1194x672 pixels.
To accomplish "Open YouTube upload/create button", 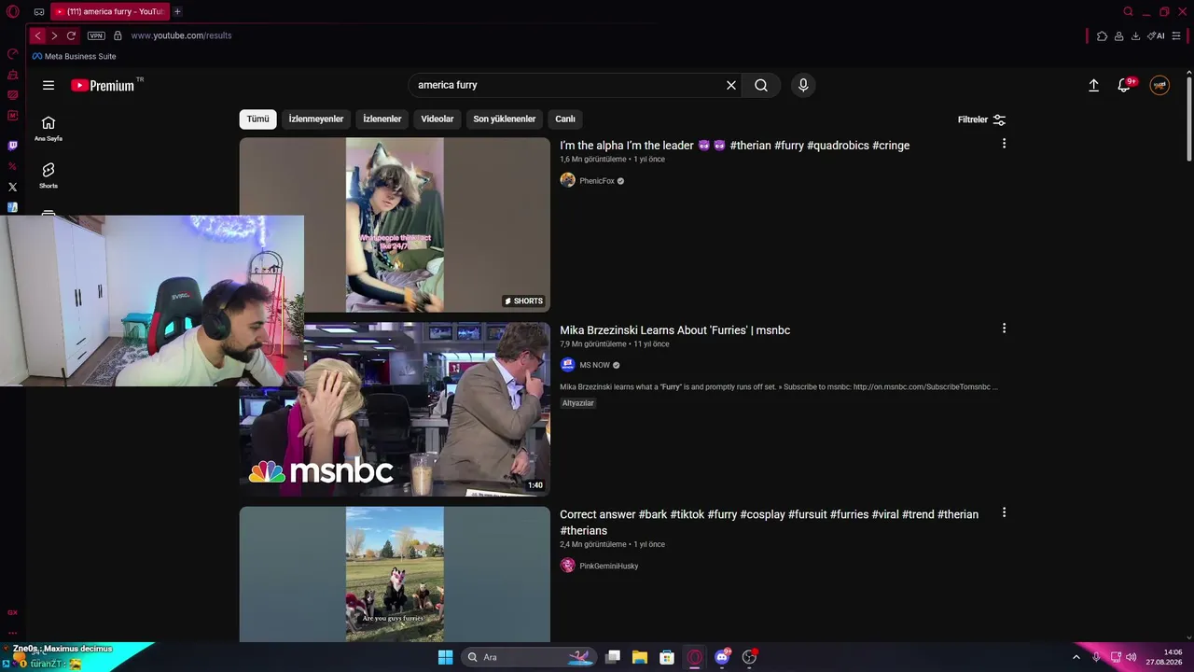I will click(x=1094, y=85).
